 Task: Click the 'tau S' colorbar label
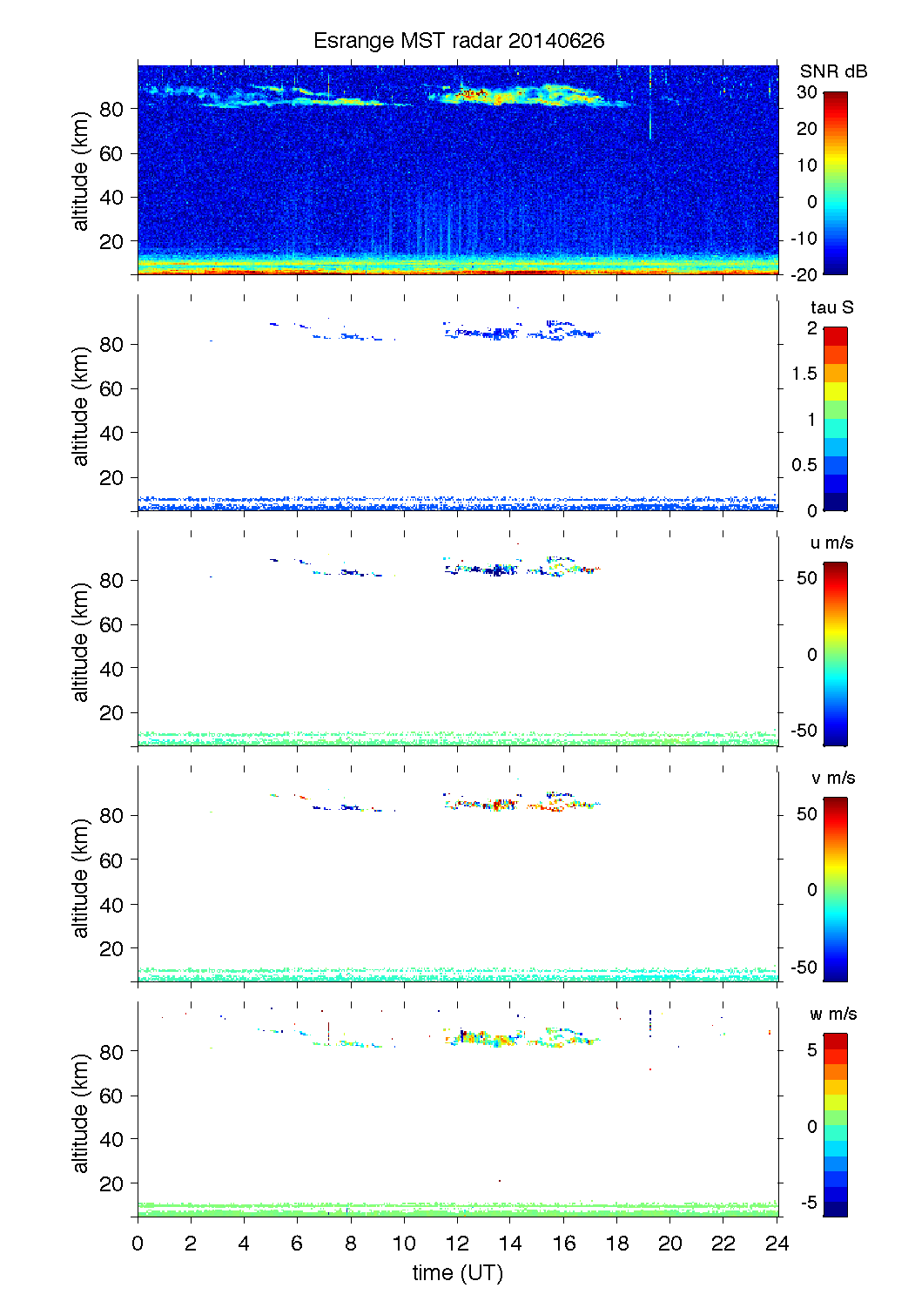(831, 307)
